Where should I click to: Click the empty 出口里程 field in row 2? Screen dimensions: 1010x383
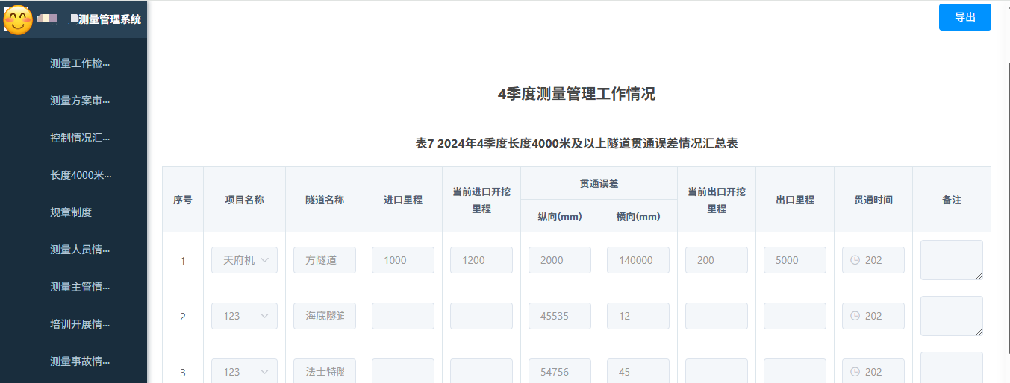[x=795, y=316]
